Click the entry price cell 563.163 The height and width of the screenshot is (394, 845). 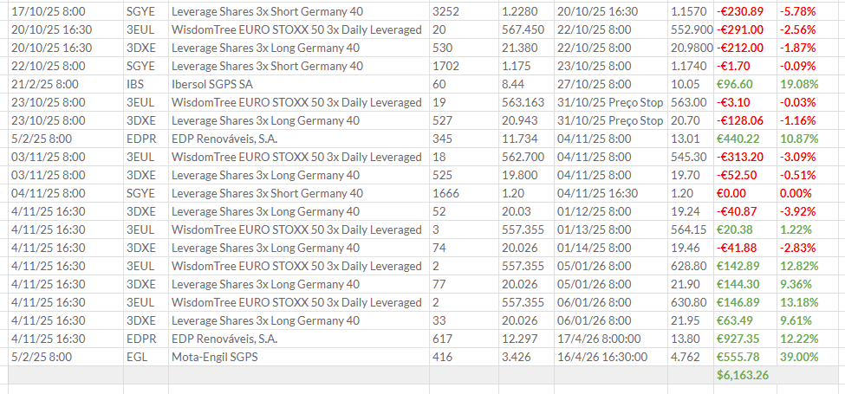coord(526,103)
